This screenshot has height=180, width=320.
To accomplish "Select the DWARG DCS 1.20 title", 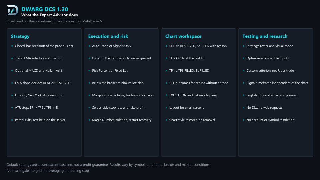I will [45, 9].
